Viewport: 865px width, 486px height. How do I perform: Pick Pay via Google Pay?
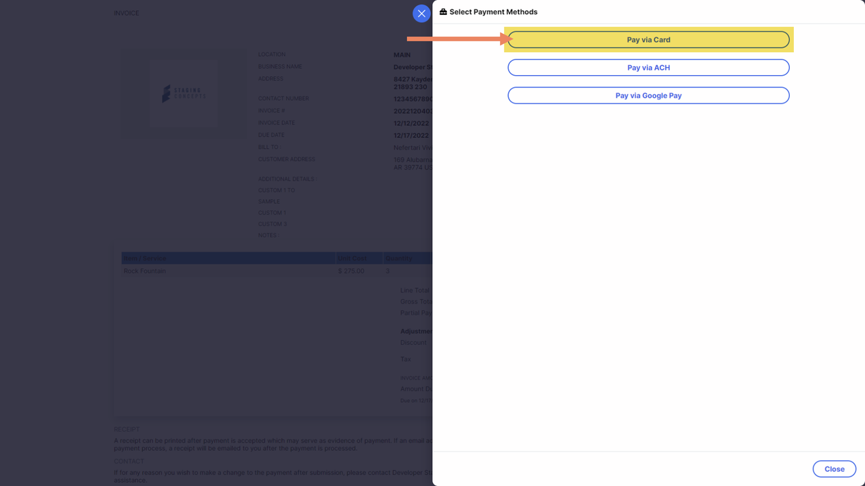(x=648, y=95)
